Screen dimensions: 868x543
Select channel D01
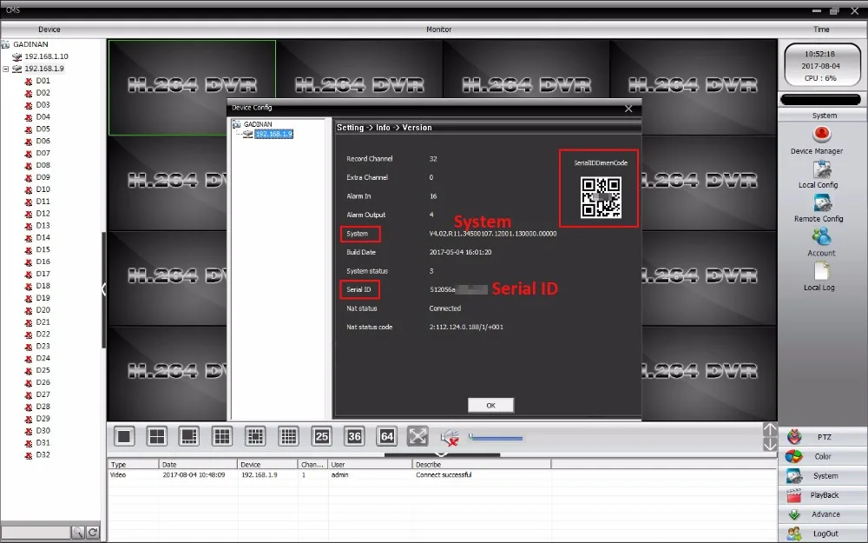pyautogui.click(x=43, y=81)
